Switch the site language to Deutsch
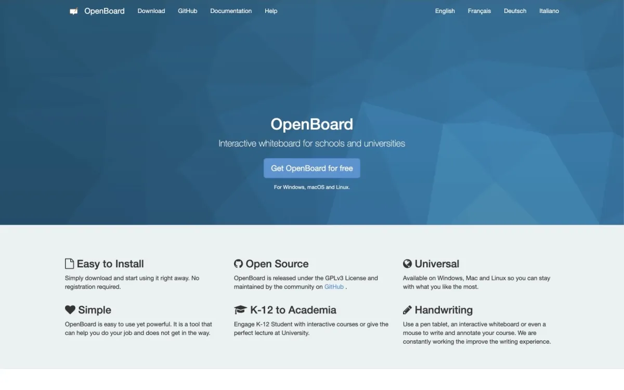 (x=514, y=10)
